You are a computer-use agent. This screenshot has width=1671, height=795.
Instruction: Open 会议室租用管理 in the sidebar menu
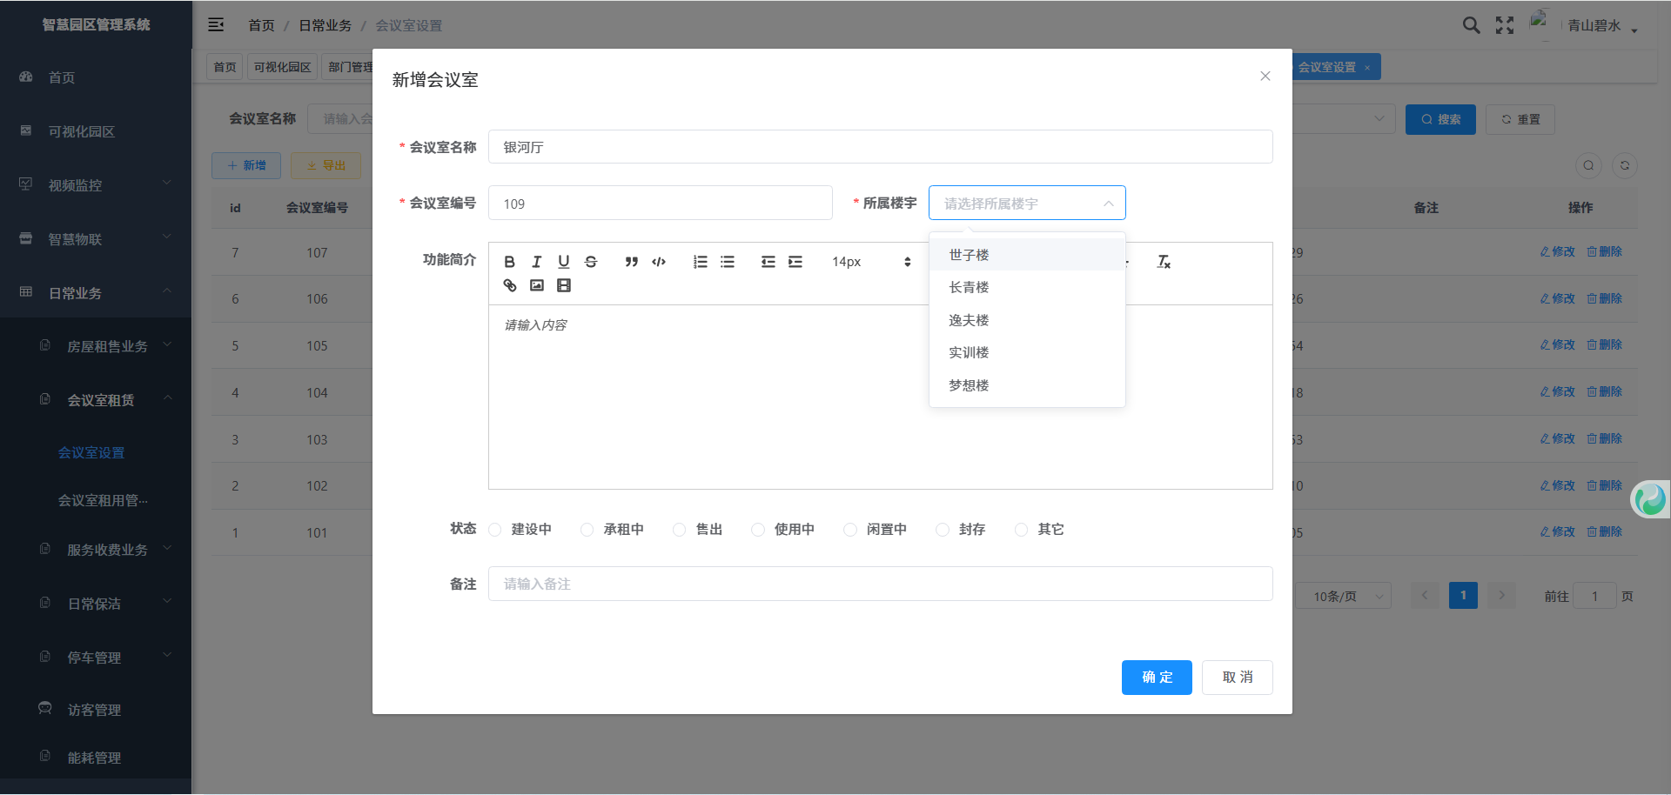(x=103, y=500)
